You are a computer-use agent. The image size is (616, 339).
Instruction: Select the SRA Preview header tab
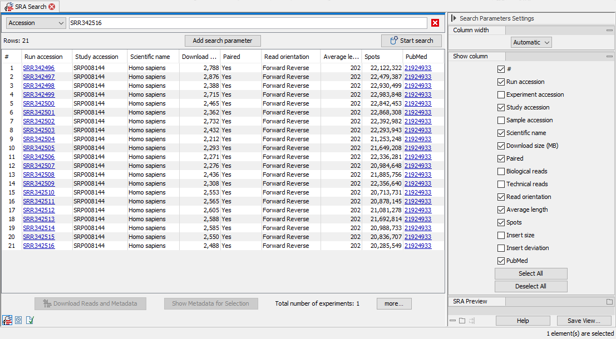[x=477, y=301]
